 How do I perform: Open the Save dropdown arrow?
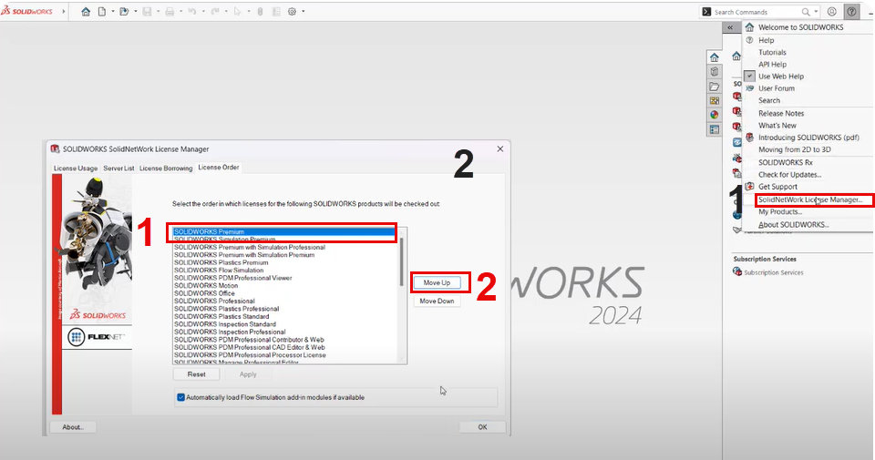159,12
